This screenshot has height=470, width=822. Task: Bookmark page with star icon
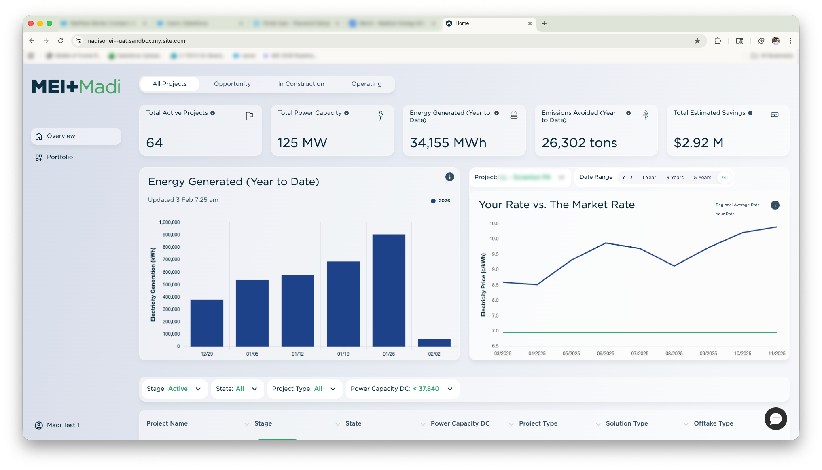[x=697, y=41]
